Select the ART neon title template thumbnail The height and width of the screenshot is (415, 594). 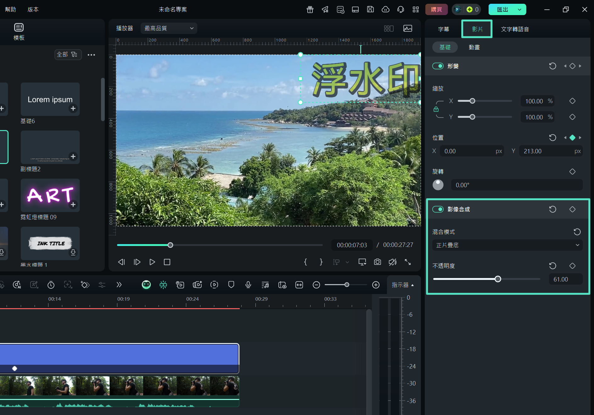click(50, 195)
